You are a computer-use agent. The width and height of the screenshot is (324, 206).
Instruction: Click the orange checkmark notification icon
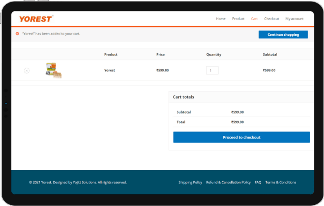click(17, 34)
